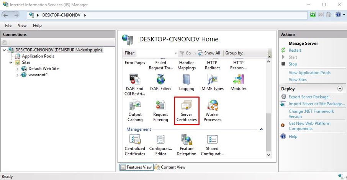Click Change .NET Framework Version link

pos(311,114)
